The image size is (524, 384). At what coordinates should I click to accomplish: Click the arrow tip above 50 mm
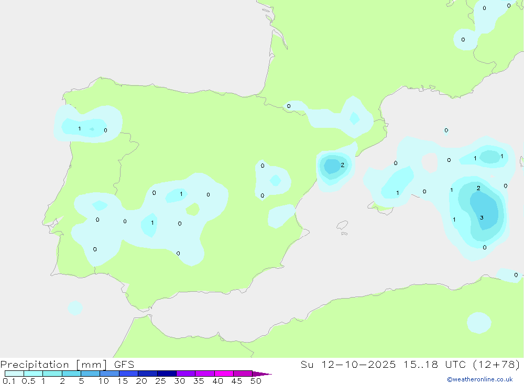(x=262, y=374)
